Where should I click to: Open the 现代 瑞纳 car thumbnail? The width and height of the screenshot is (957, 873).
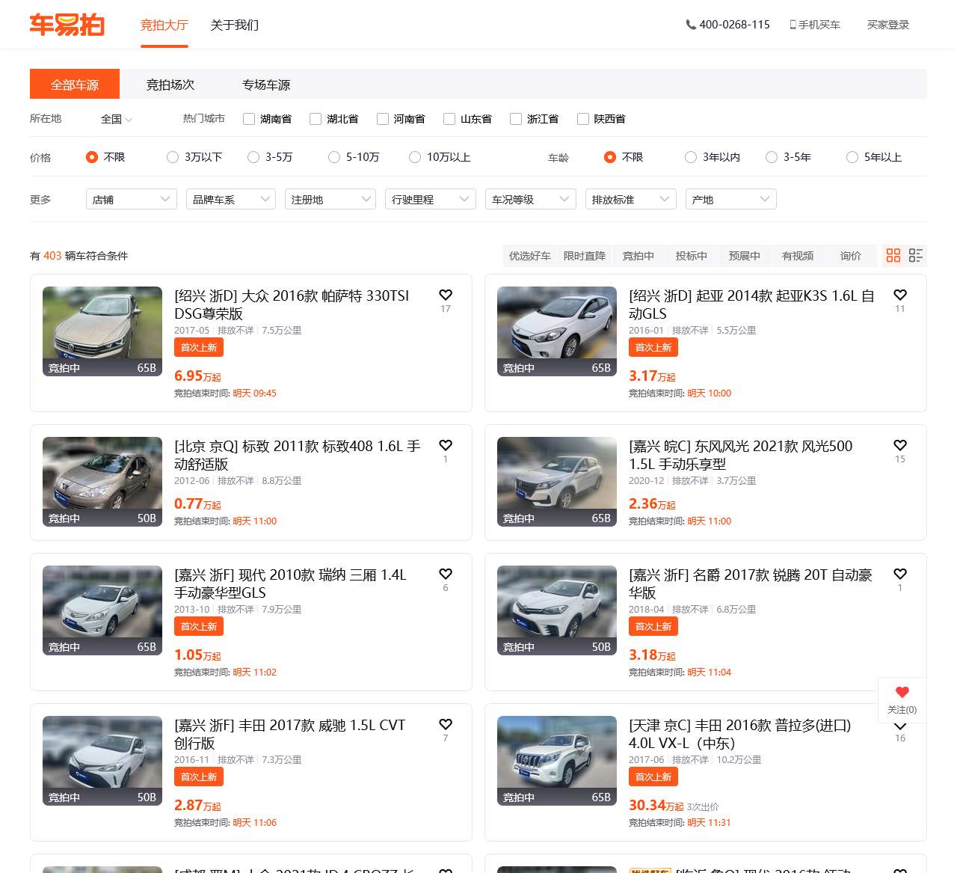(102, 610)
